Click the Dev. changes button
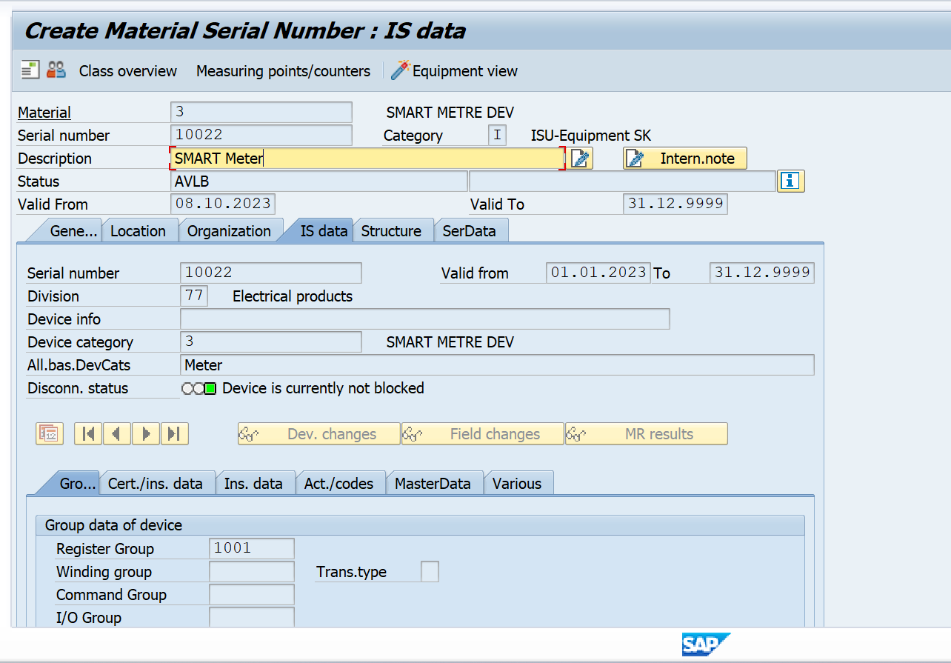This screenshot has width=951, height=663. click(x=318, y=434)
